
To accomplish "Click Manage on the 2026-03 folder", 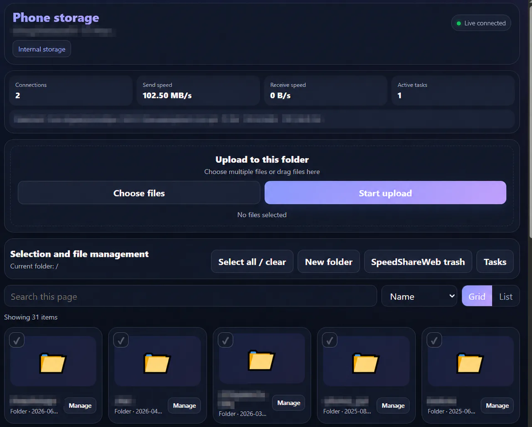I will coord(289,402).
